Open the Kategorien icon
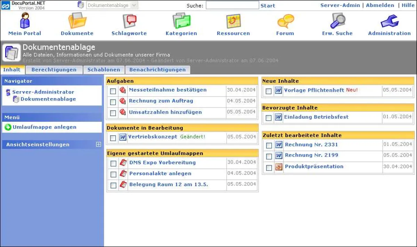 point(181,21)
